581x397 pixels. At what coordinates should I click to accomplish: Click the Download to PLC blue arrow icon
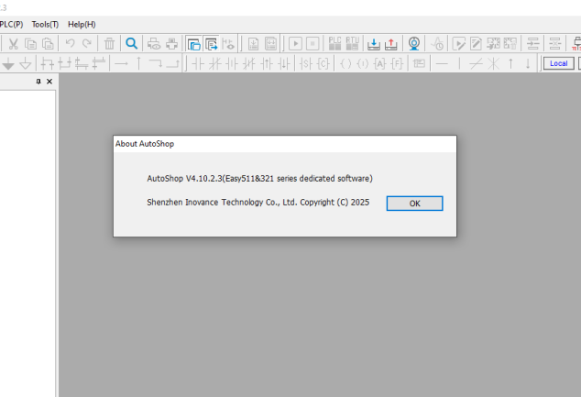[374, 44]
